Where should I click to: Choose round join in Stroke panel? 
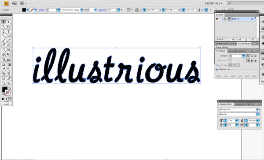coord(252,60)
